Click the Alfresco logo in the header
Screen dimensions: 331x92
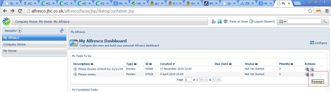coord(6,21)
